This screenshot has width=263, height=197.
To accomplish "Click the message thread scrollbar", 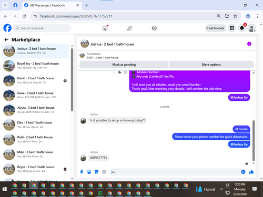I will tap(254, 140).
